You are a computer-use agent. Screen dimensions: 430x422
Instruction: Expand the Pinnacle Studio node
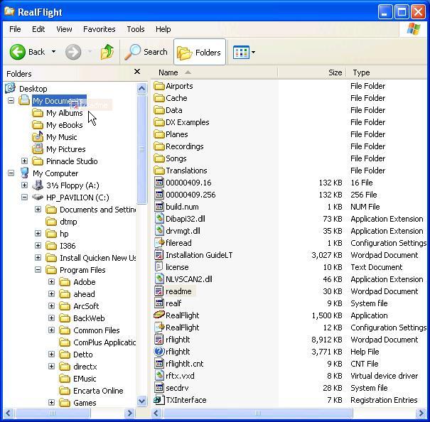[x=24, y=161]
